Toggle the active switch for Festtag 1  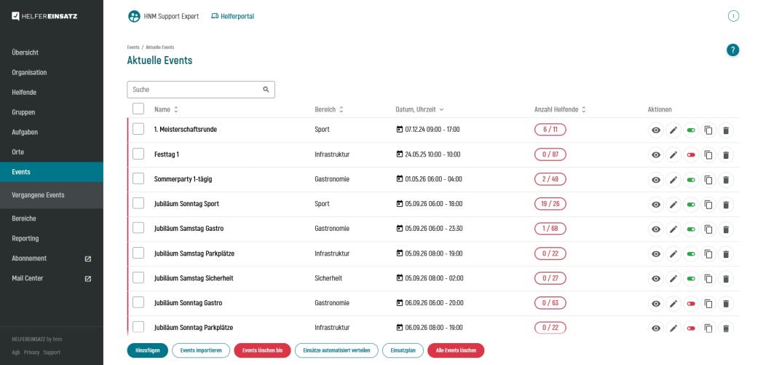click(x=691, y=154)
